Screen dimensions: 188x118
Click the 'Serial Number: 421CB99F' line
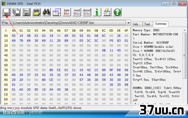point(151,43)
